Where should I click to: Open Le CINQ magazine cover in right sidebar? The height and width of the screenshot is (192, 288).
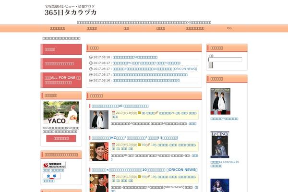point(220,144)
